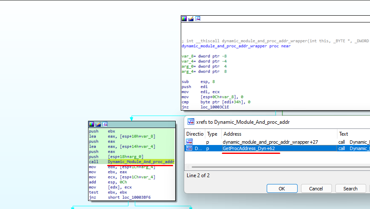Click dynamic_module_and_proc_addr_wrapper proc near name
This screenshot has height=209, width=370.
click(x=236, y=46)
